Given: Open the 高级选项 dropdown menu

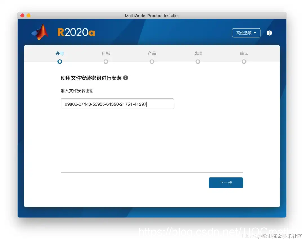Looking at the screenshot, I should point(246,33).
